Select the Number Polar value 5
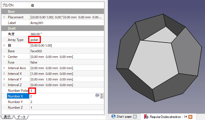The width and height of the screenshot is (205, 120). click(x=31, y=91)
